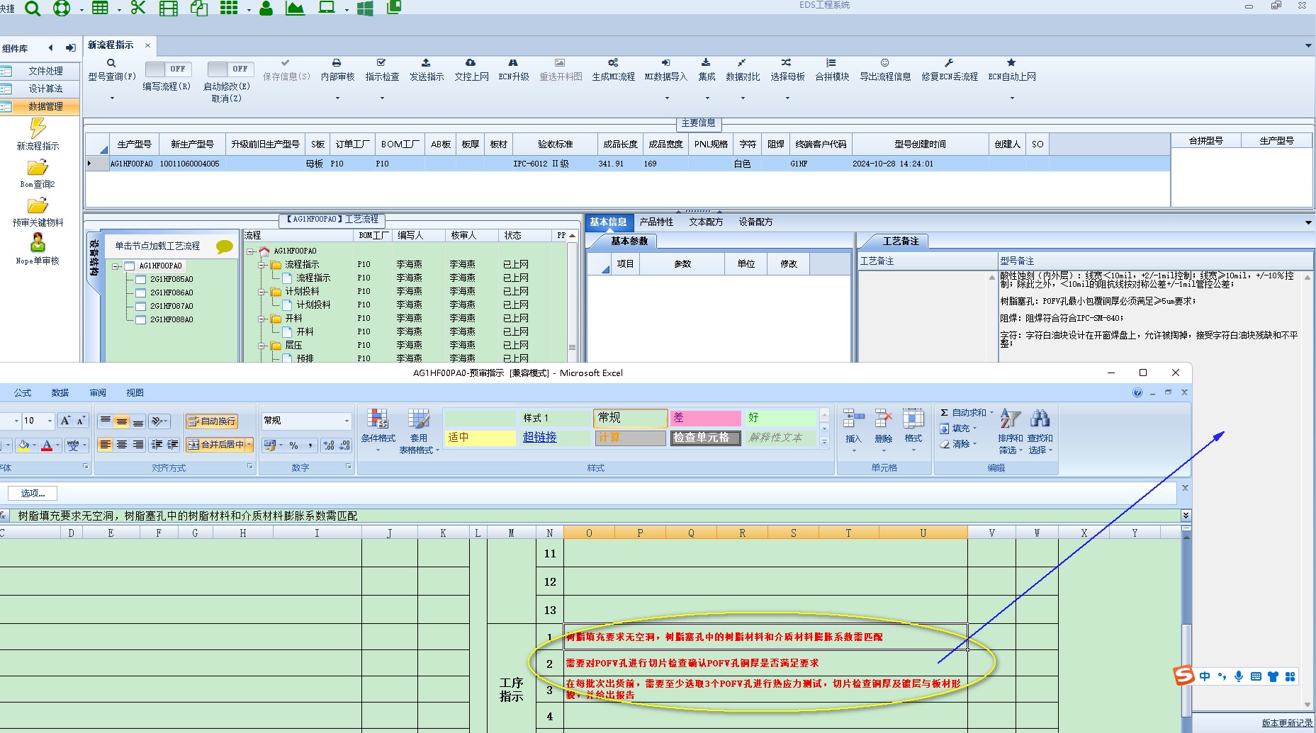The height and width of the screenshot is (733, 1316).
Task: Click the 新流程指示 lightning icon in the sidebar
Action: pos(38,128)
